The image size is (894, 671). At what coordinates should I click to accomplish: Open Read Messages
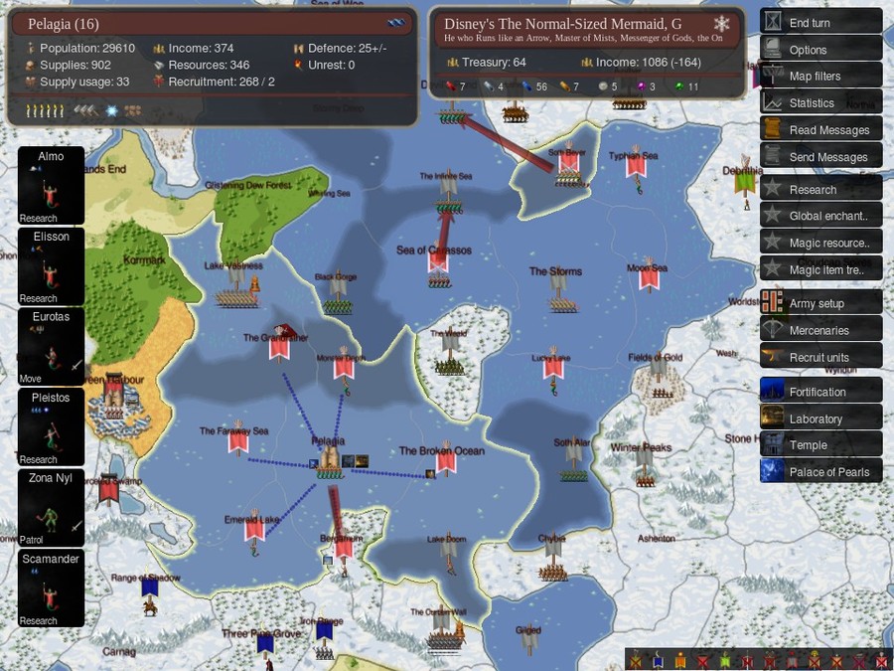pos(820,129)
